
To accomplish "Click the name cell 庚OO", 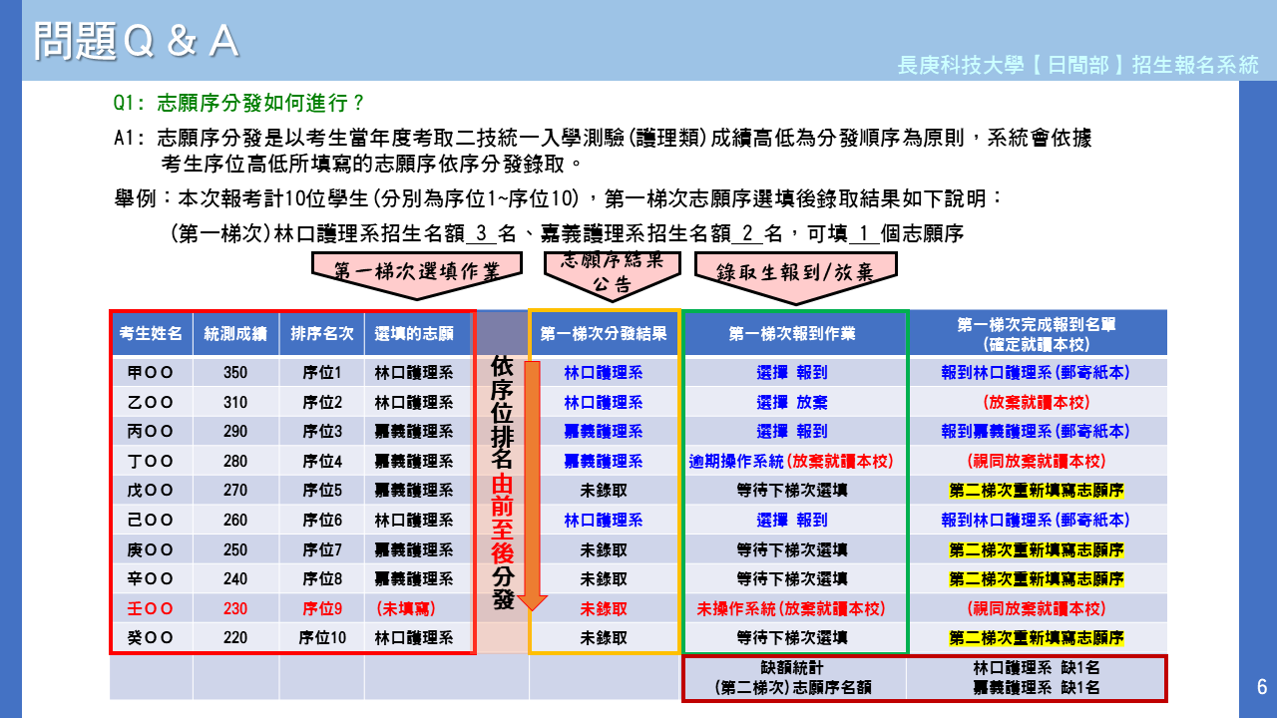I will [x=151, y=550].
